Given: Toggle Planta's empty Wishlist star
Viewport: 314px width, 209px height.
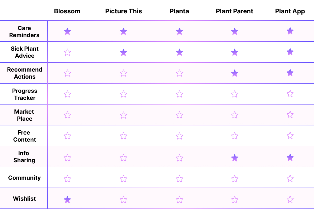Looking at the screenshot, I should click(179, 200).
